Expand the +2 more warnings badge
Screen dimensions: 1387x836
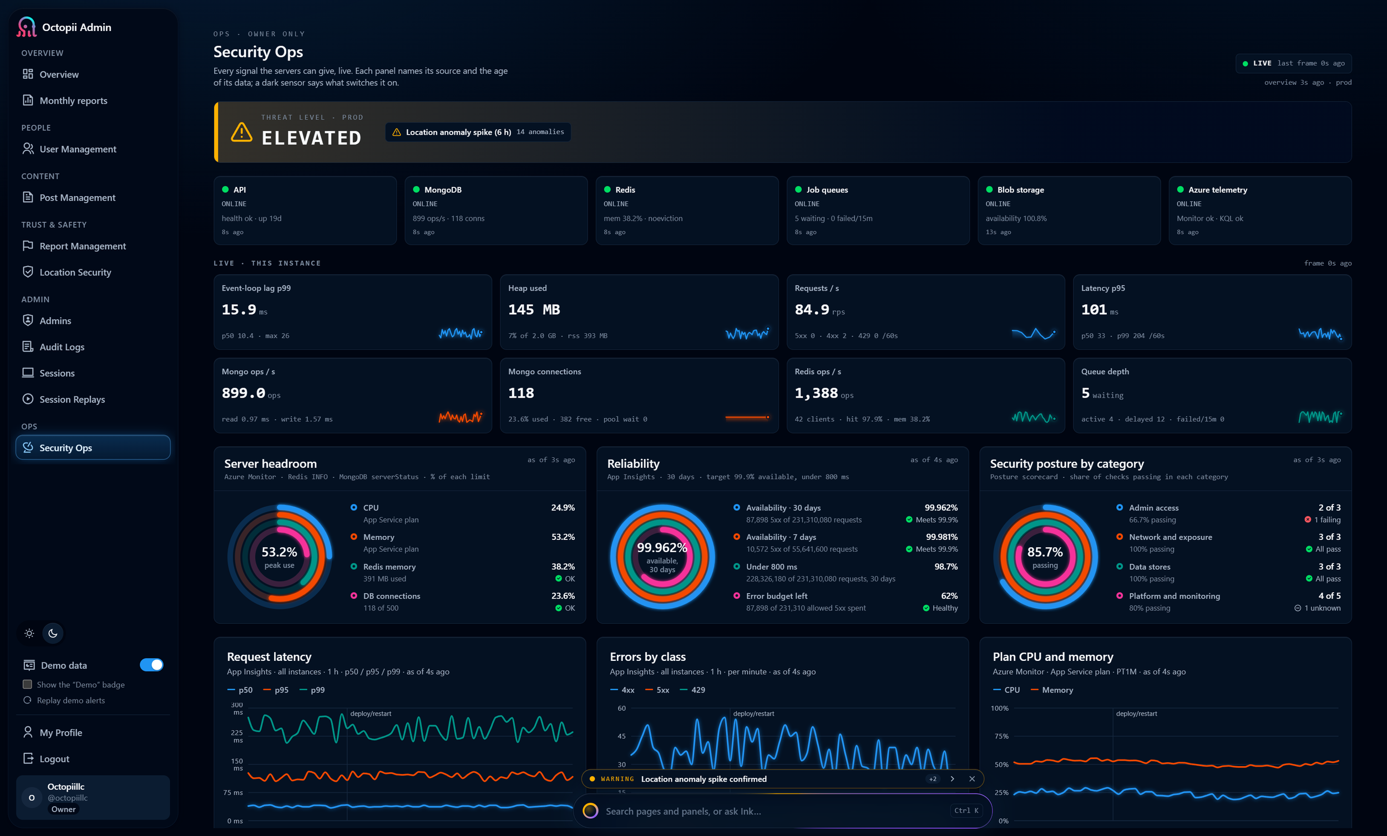coord(933,779)
